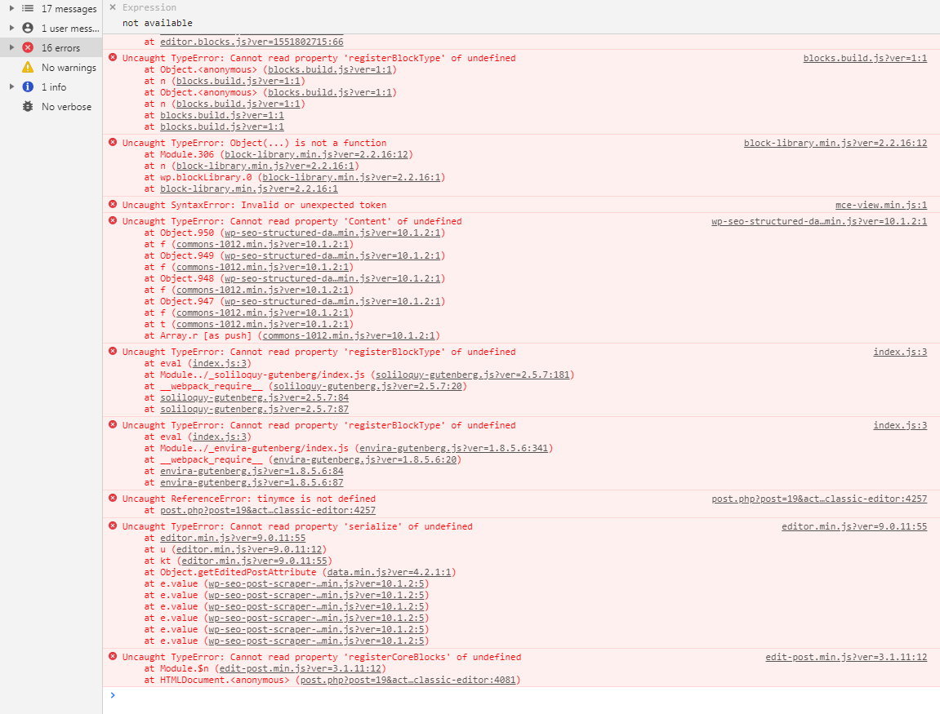Expand the 1 user messages group
Screen dimensions: 940x714
coord(11,28)
